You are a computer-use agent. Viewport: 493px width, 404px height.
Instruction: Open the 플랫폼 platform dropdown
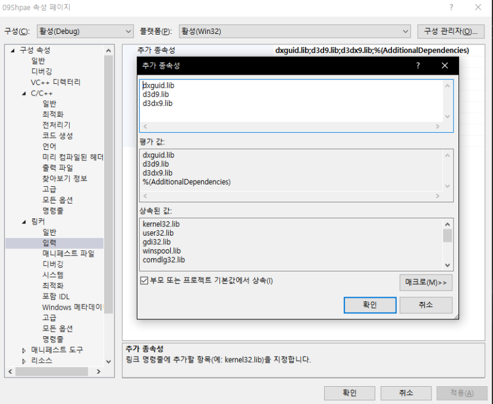[295, 31]
